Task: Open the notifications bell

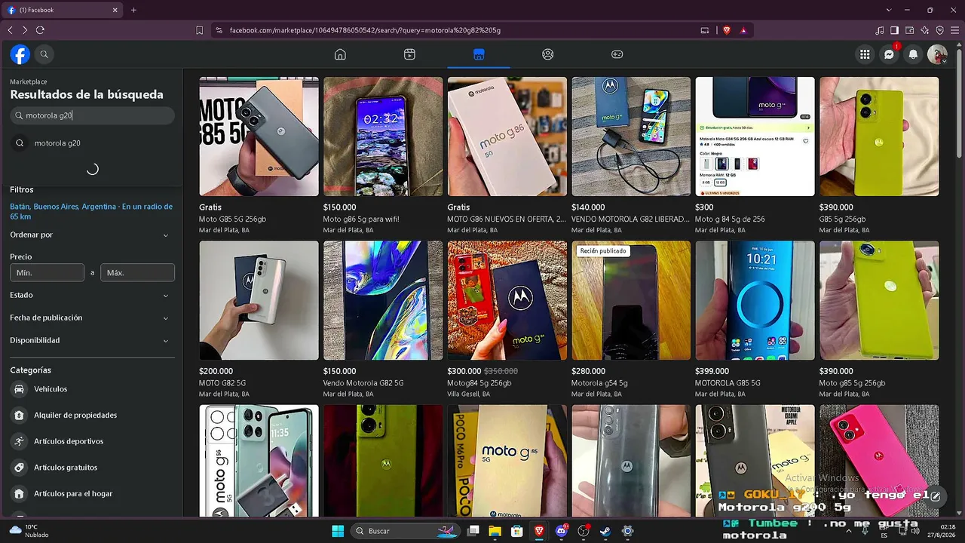Action: point(914,54)
